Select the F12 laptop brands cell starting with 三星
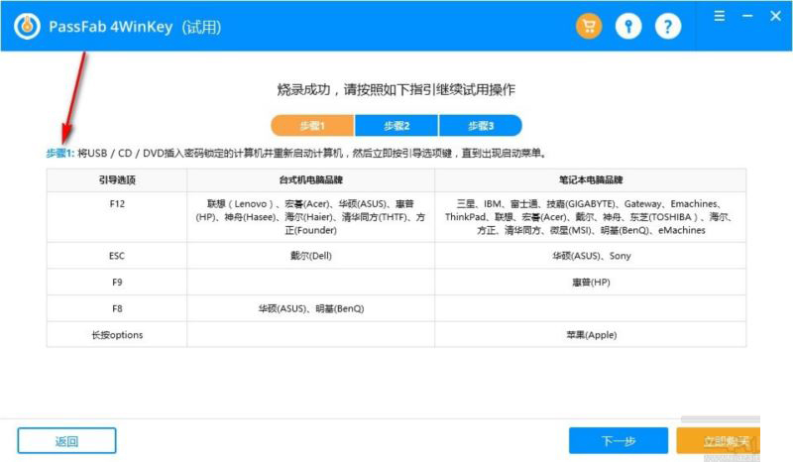 click(590, 217)
